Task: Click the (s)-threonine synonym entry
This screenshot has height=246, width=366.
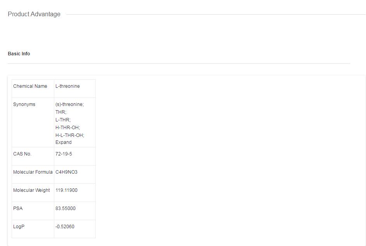Action: coord(69,104)
